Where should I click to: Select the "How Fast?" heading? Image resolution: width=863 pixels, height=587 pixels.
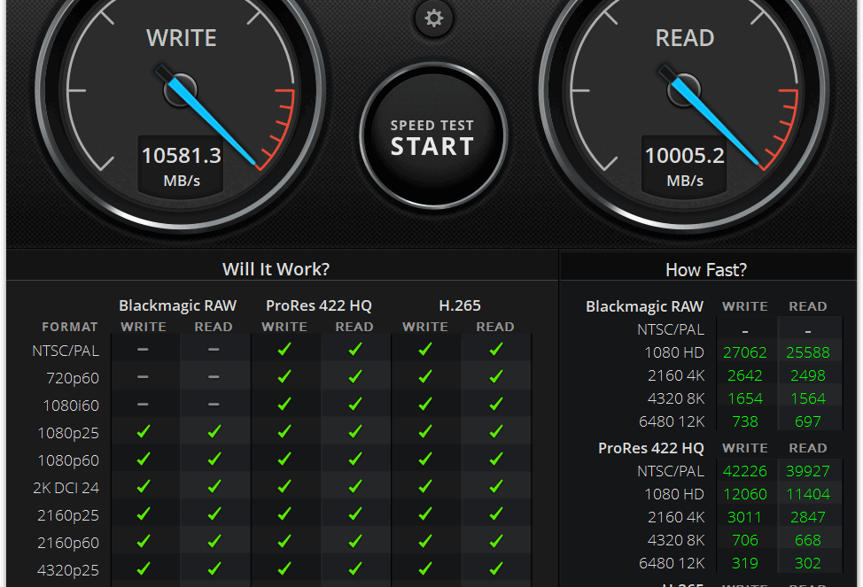pyautogui.click(x=706, y=269)
